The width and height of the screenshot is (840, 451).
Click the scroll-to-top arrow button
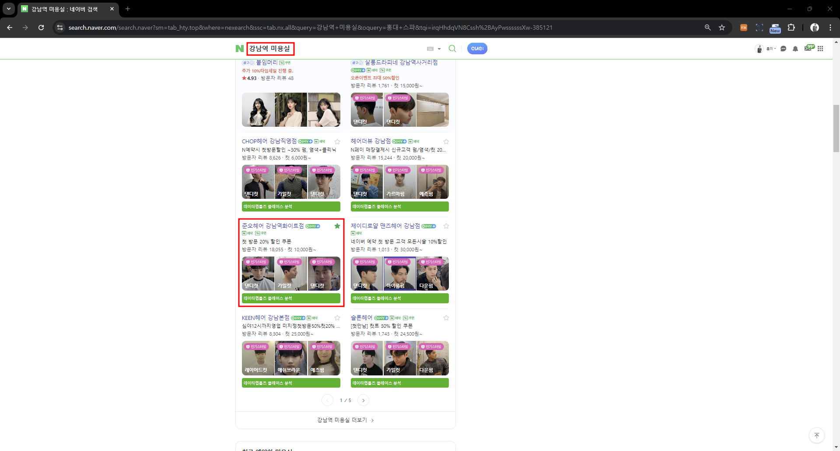click(817, 435)
